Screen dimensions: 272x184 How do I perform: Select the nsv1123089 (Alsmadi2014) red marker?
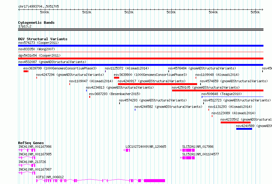[212, 116]
